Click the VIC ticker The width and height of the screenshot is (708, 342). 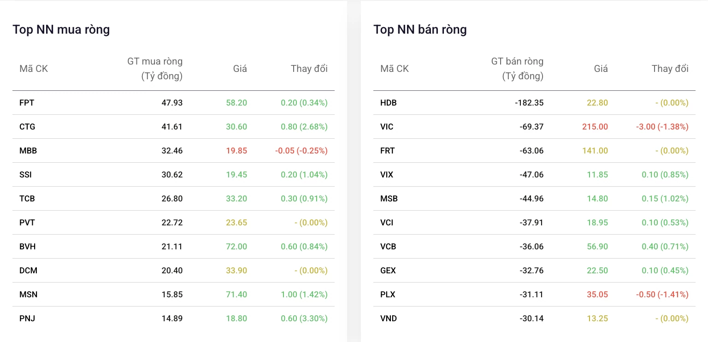point(387,127)
